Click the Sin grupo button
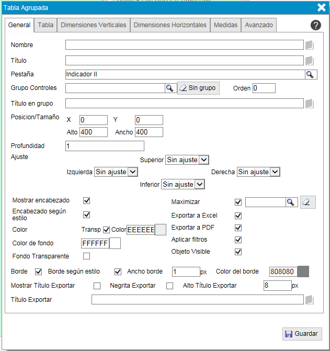This screenshot has height=351, width=330. [x=198, y=88]
